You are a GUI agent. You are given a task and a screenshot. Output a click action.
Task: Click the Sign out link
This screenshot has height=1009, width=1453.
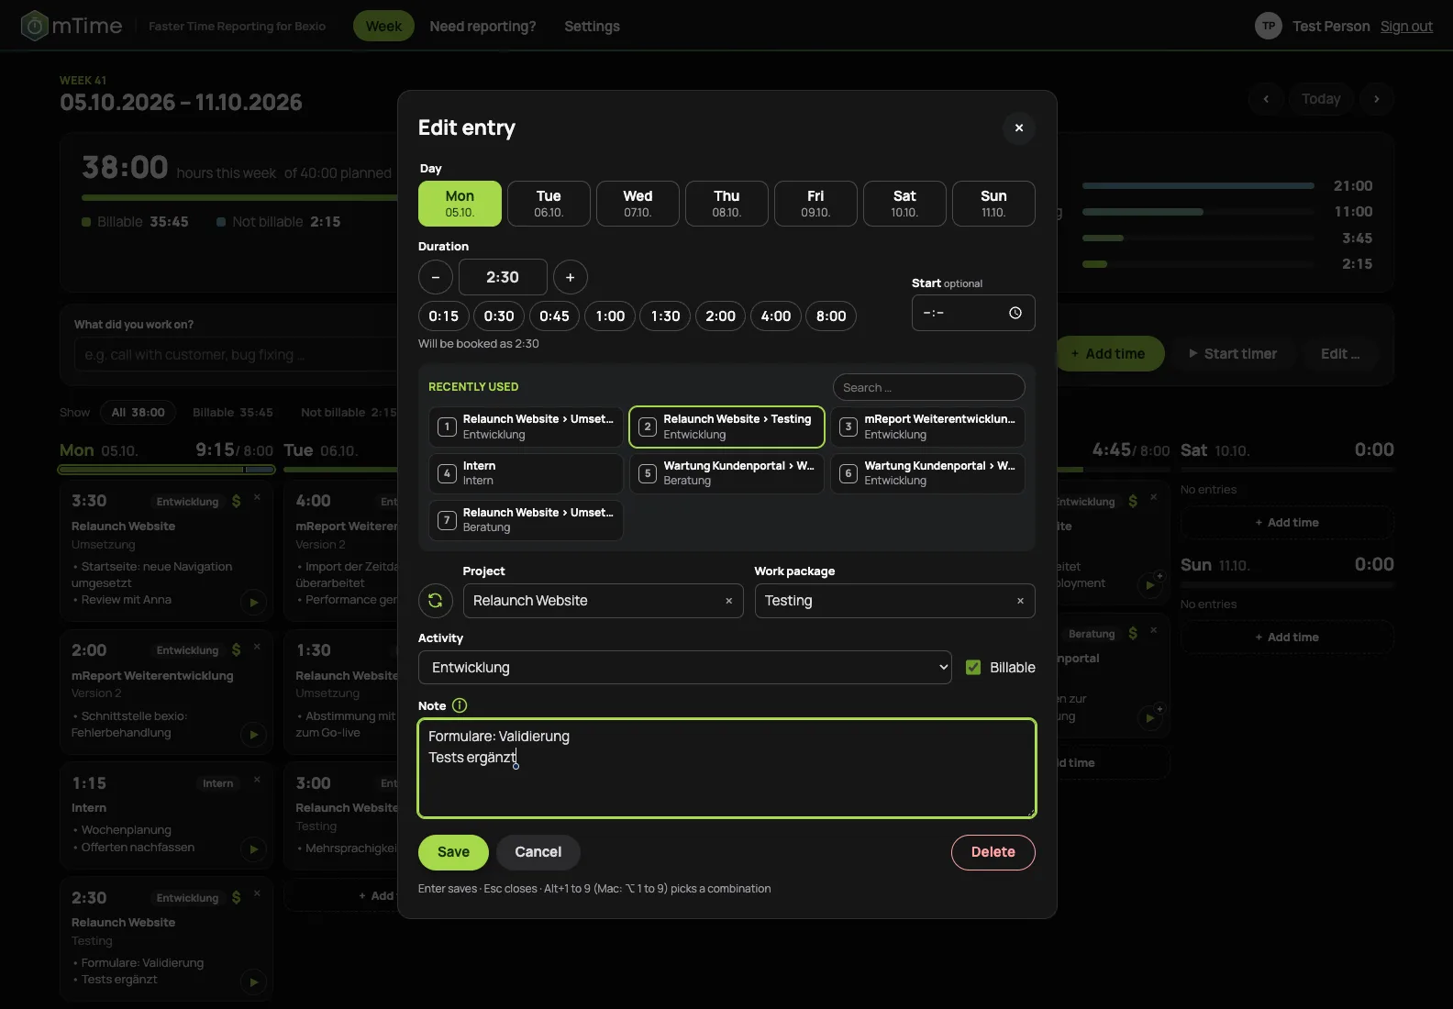click(1406, 26)
